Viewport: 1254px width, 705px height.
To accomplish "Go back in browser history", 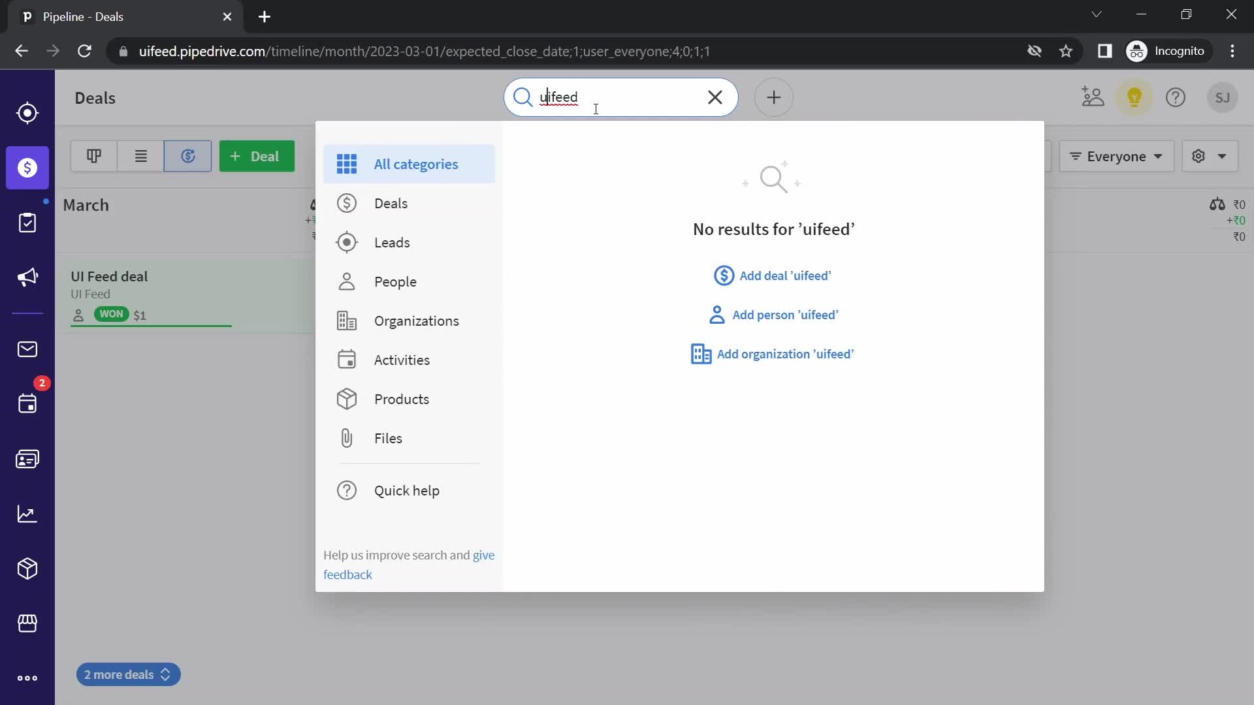I will [x=22, y=51].
